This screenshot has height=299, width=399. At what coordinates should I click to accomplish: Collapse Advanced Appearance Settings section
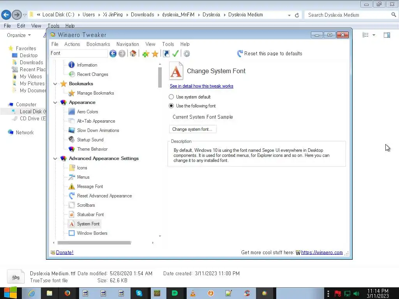(x=55, y=158)
